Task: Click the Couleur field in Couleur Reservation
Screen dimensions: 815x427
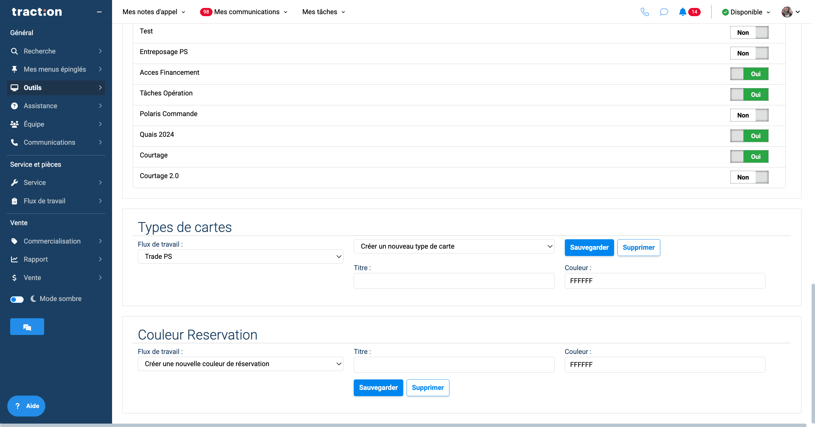Action: pyautogui.click(x=665, y=365)
